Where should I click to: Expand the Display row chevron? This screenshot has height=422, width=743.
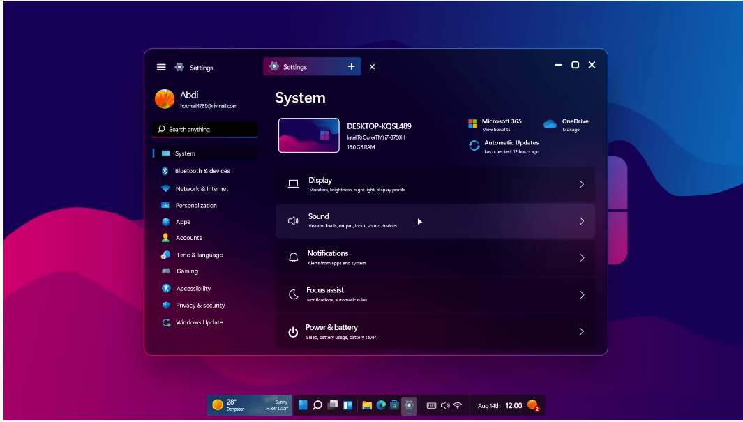[581, 183]
